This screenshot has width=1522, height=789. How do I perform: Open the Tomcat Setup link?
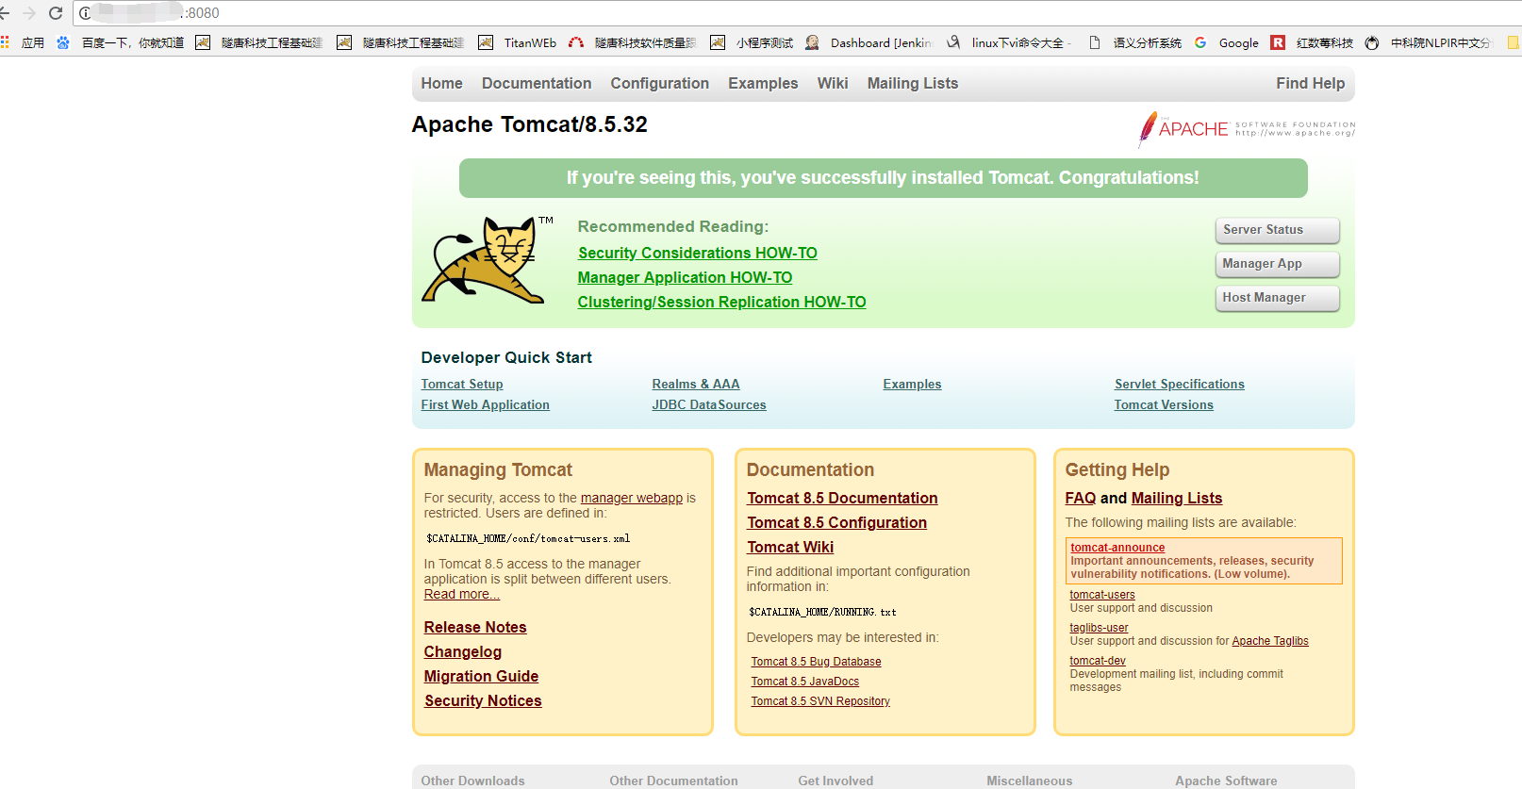pyautogui.click(x=462, y=384)
